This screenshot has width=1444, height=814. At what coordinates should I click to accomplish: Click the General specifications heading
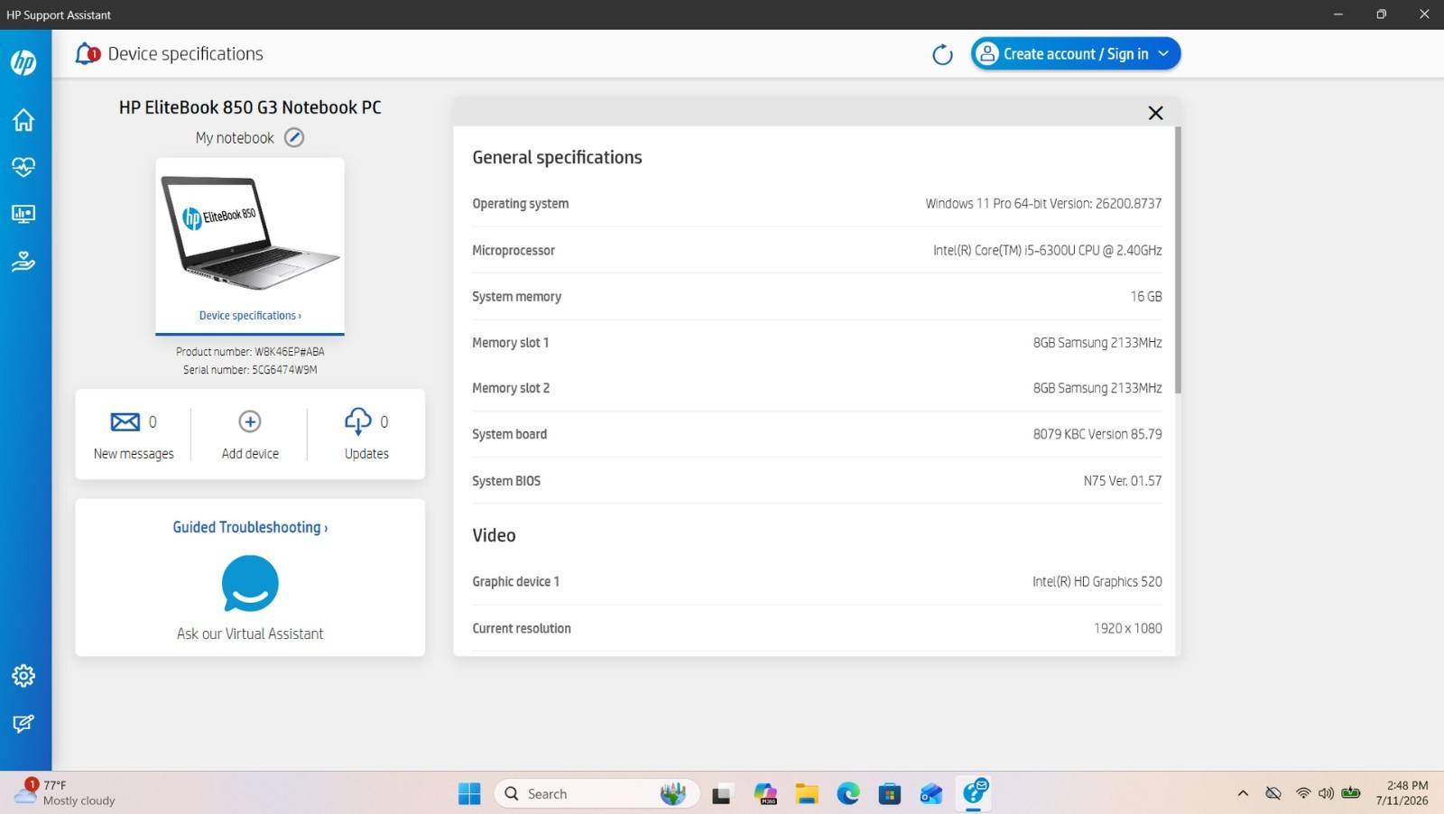point(557,158)
